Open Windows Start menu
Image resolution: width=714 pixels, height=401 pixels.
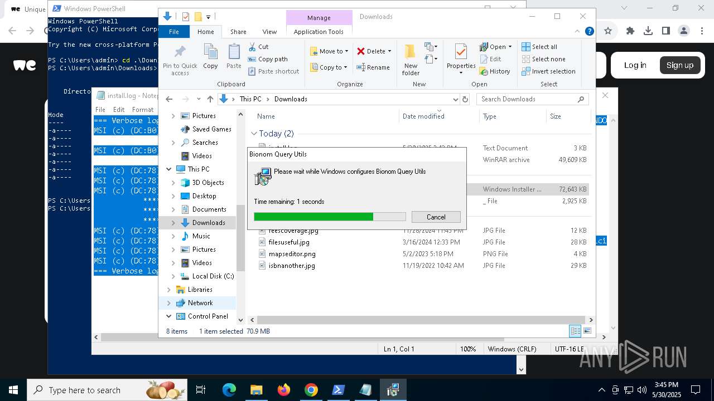click(13, 390)
